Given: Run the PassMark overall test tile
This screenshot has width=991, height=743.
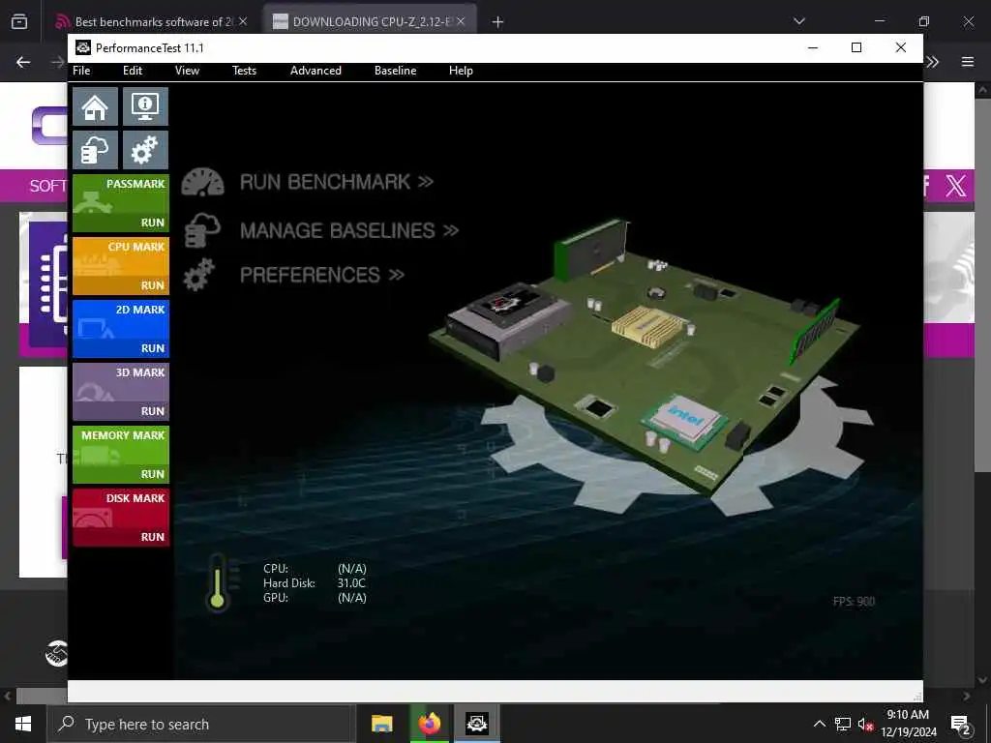Looking at the screenshot, I should 121,203.
